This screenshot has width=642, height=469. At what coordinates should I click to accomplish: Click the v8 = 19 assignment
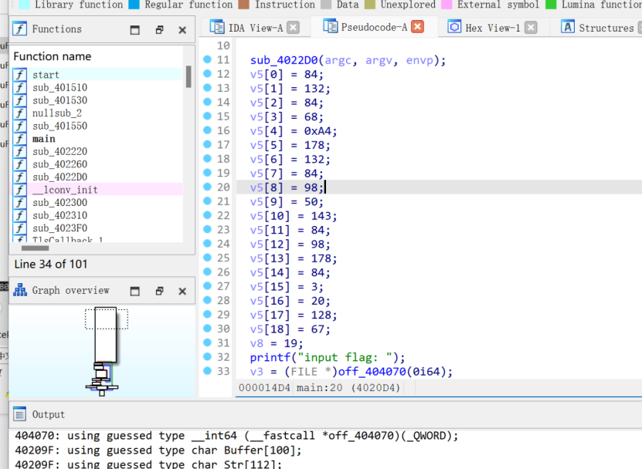click(277, 343)
